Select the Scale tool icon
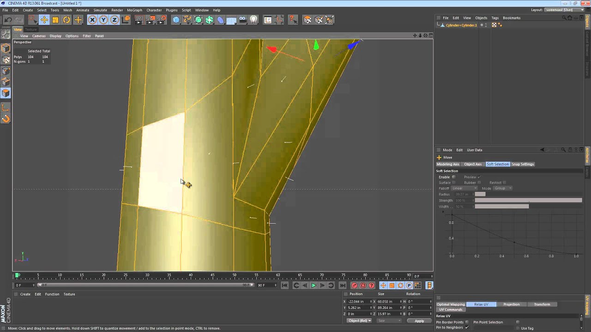591x332 pixels. (55, 20)
